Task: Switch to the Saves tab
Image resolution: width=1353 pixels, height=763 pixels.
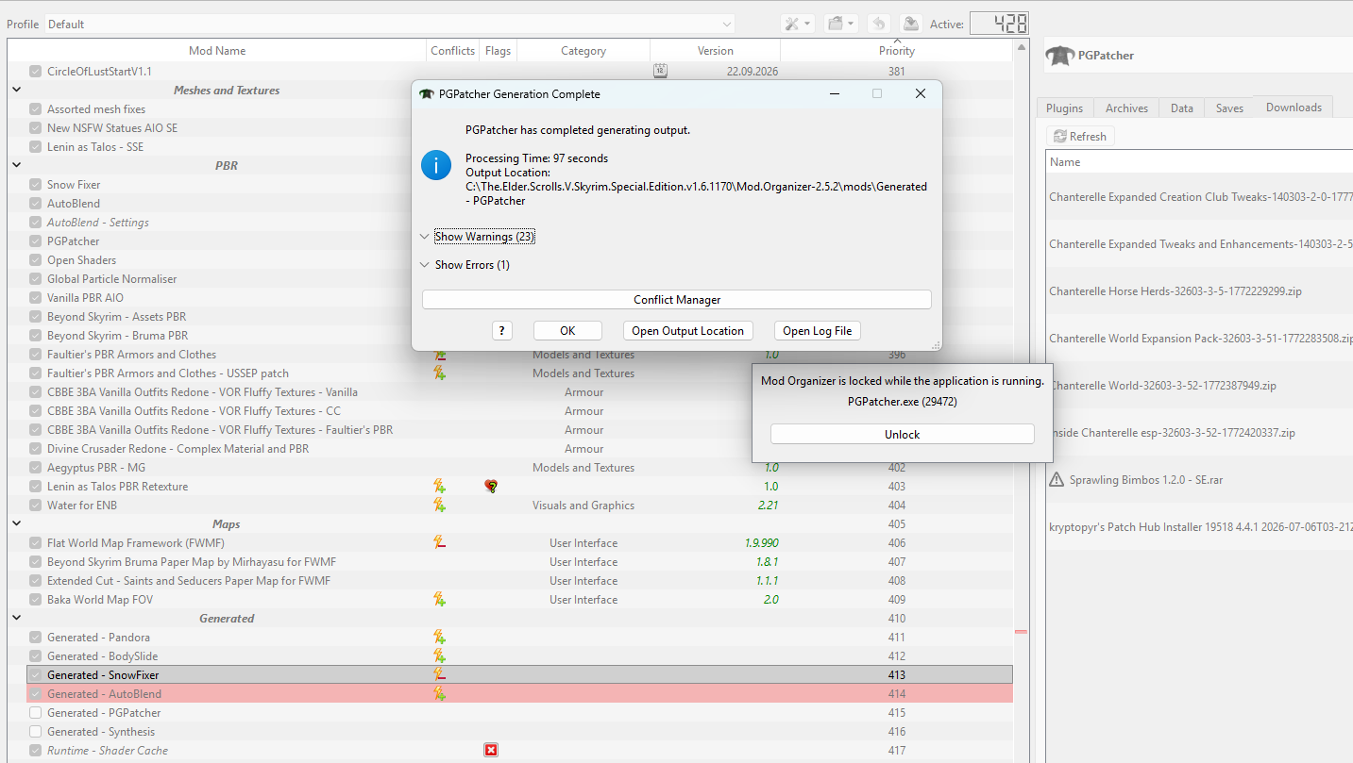Action: pos(1229,108)
